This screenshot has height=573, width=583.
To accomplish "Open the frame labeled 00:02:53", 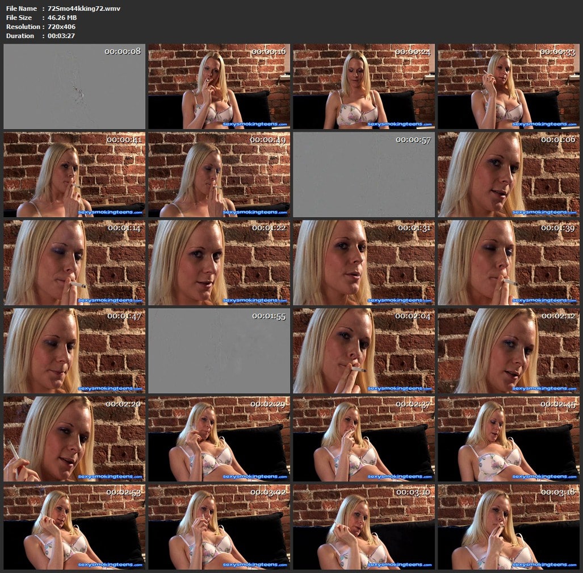I will (x=74, y=527).
